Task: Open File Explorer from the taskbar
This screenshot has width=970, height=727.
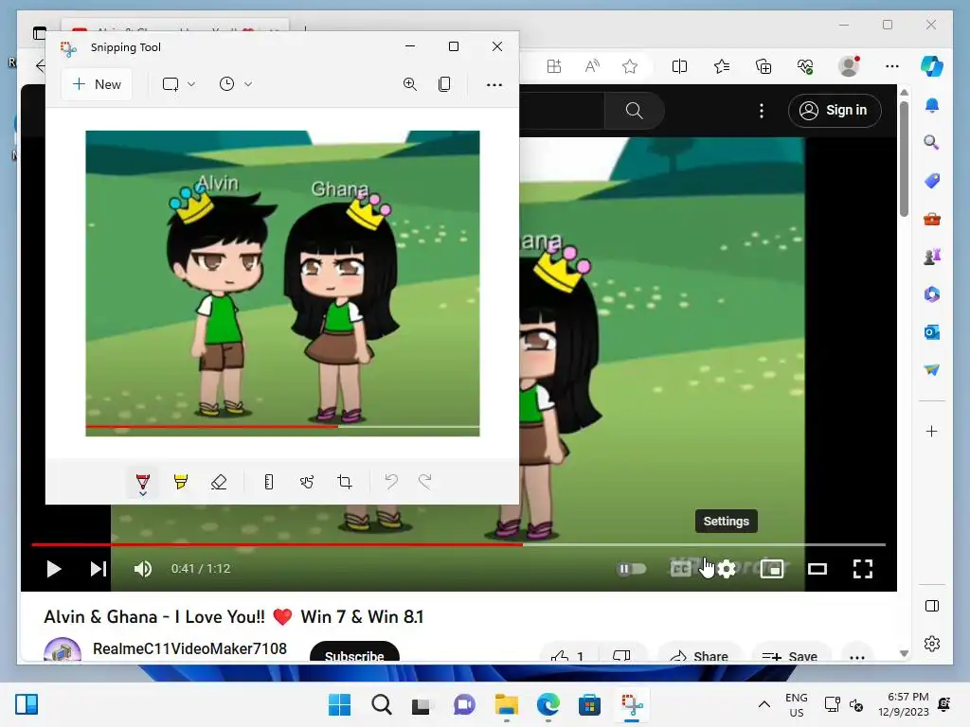Action: coord(507,704)
